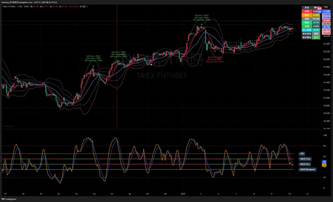Click the green sell arrow above the 24th peak
The width and height of the screenshot is (333, 202).
pyautogui.click(x=93, y=66)
